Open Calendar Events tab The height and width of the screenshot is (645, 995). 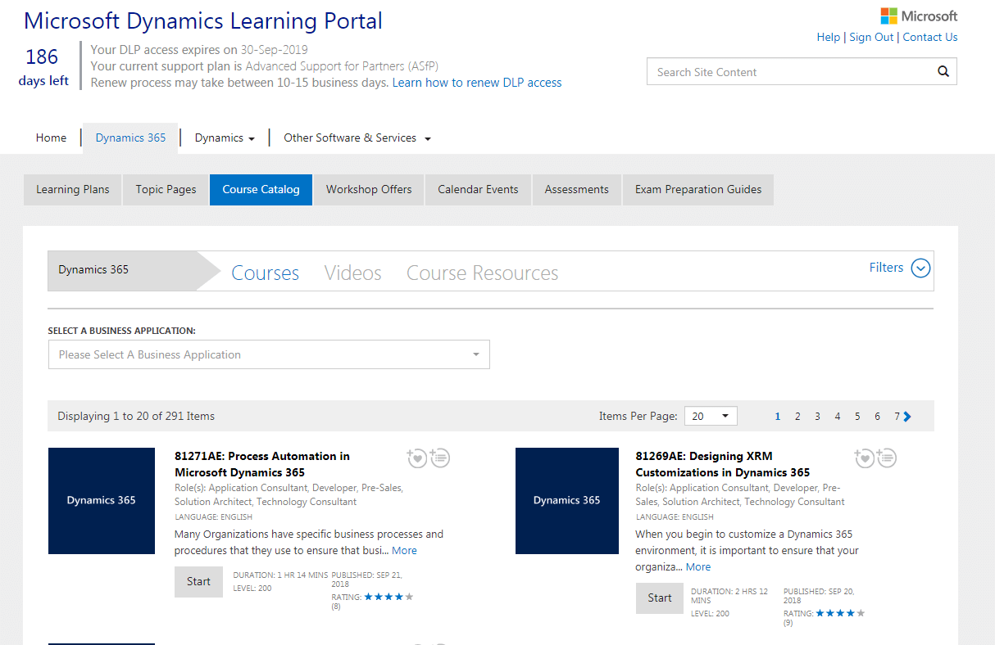pos(478,189)
